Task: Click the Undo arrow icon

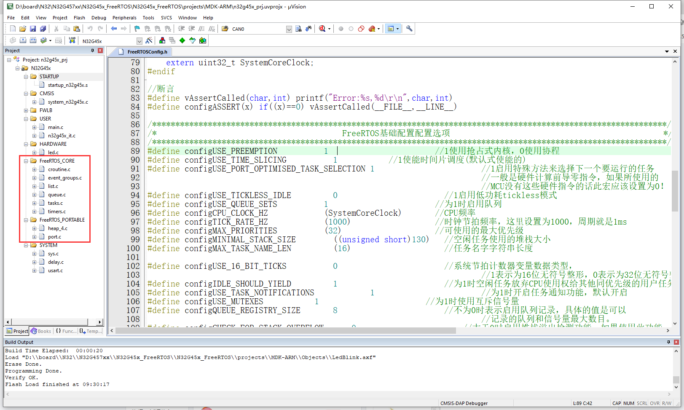Action: point(90,29)
